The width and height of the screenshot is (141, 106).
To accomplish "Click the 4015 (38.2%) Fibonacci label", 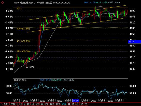I will coord(23,41).
